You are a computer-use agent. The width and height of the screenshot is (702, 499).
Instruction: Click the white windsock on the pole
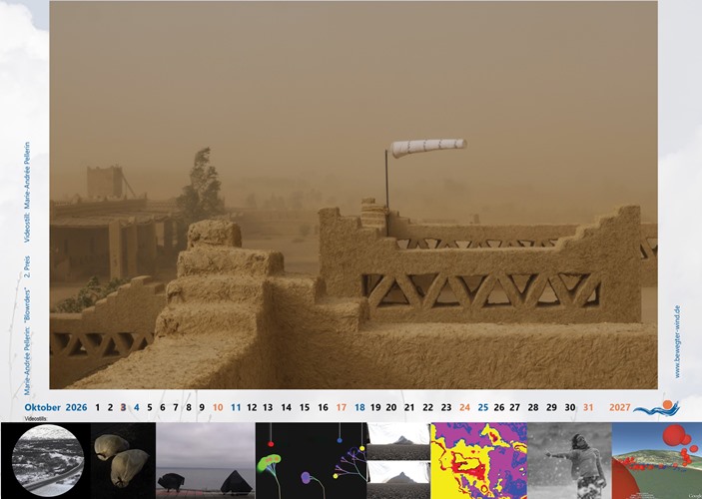(428, 148)
